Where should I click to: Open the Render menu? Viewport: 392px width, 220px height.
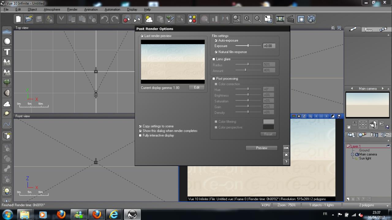point(72,9)
